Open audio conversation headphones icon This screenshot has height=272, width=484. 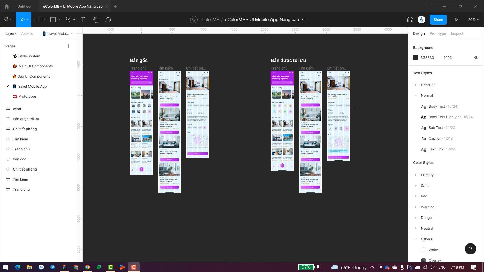(410, 20)
